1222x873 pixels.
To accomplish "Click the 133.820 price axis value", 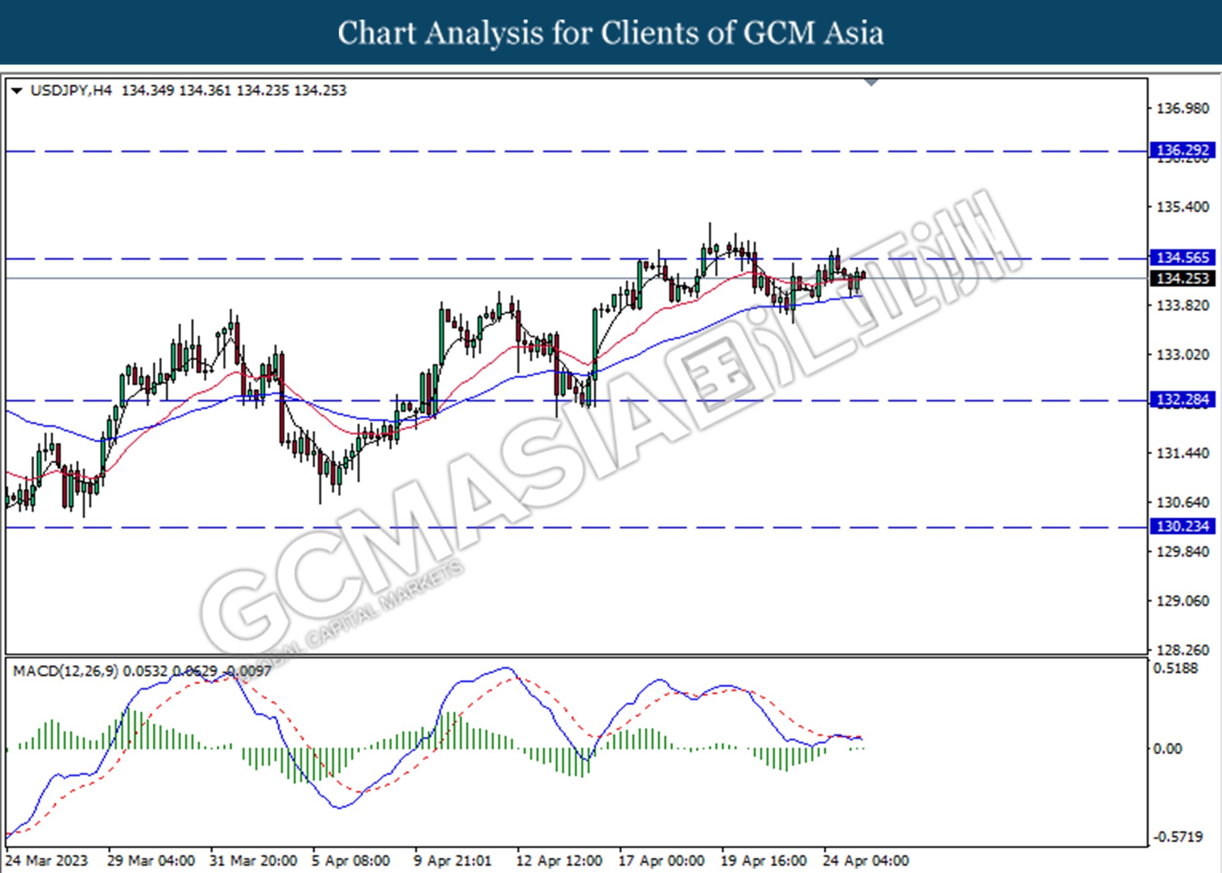I will point(1183,305).
